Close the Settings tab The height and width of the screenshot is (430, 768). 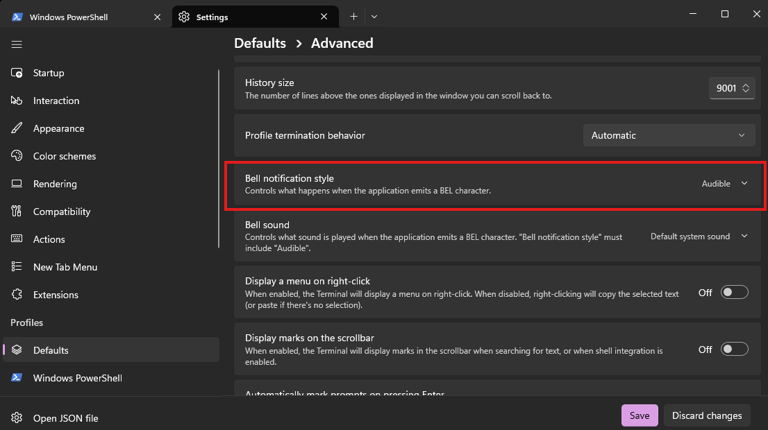point(324,17)
